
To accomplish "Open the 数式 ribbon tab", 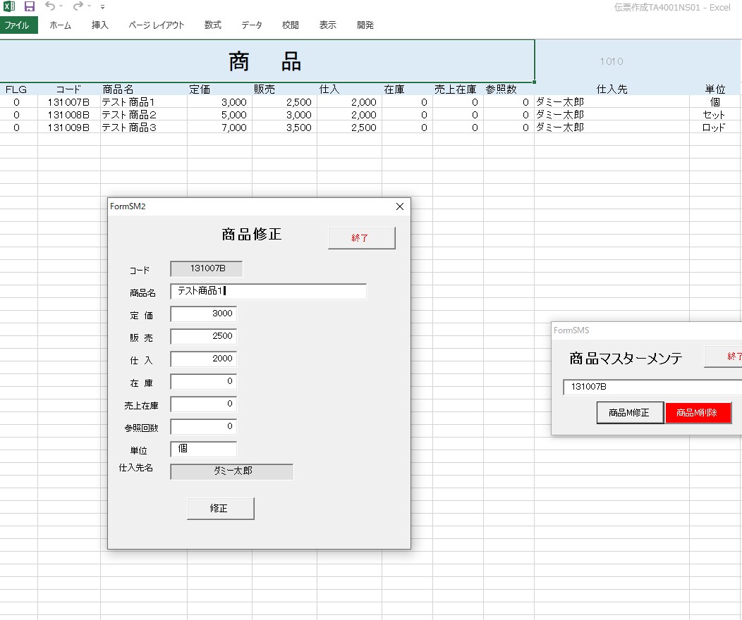I will (213, 25).
